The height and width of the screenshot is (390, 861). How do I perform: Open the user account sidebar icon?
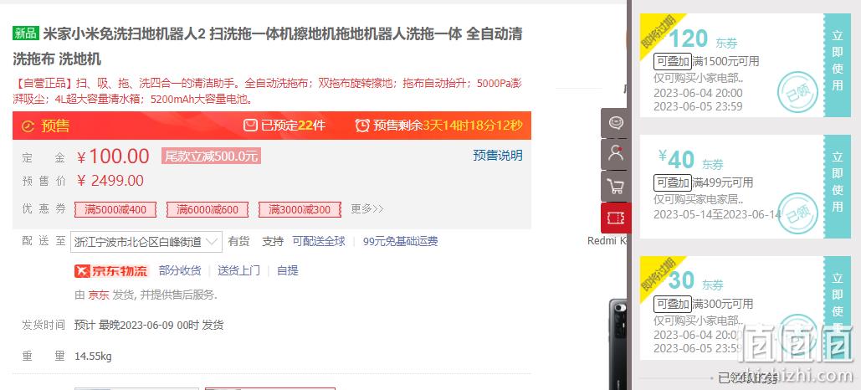click(x=616, y=154)
